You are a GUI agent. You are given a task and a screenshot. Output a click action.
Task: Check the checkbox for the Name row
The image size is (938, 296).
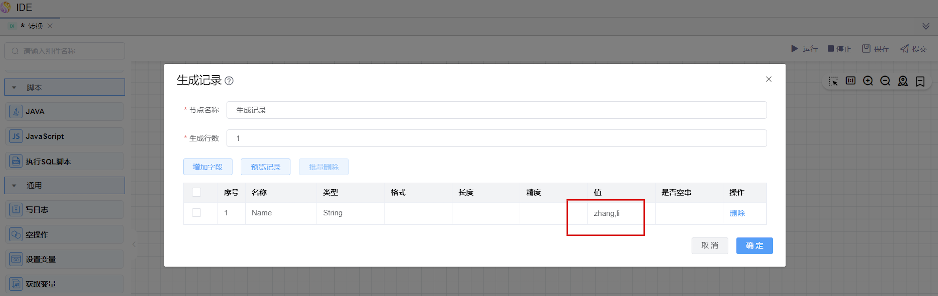[x=197, y=213]
